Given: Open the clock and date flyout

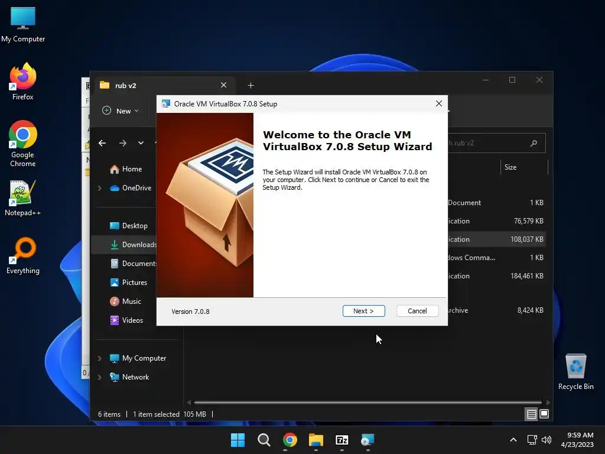Looking at the screenshot, I should (x=577, y=440).
